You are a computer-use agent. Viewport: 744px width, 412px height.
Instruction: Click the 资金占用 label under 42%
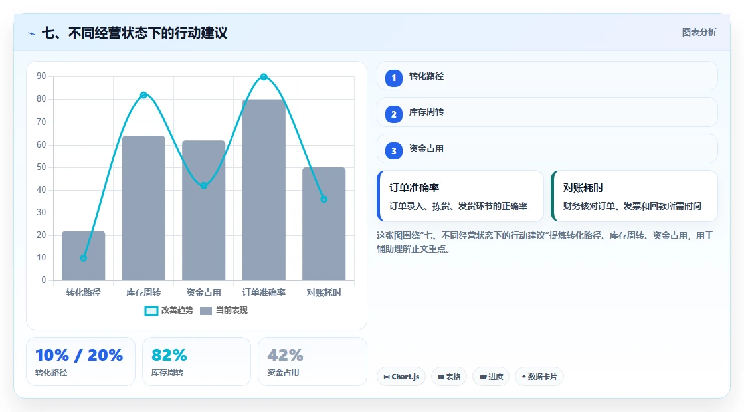(x=283, y=373)
